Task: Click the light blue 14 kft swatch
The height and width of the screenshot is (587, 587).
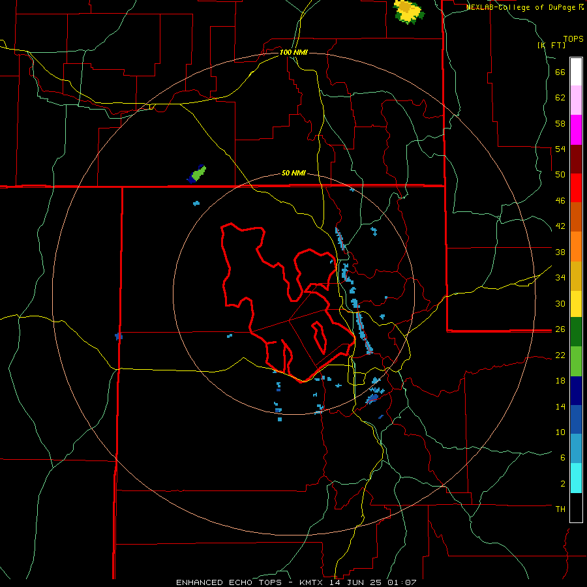Action: [576, 449]
